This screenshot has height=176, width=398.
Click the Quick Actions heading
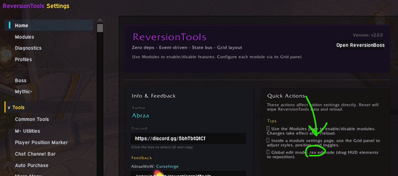coord(286,96)
